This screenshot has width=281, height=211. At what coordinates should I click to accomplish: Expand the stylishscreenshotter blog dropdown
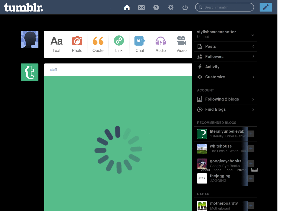pos(253,35)
